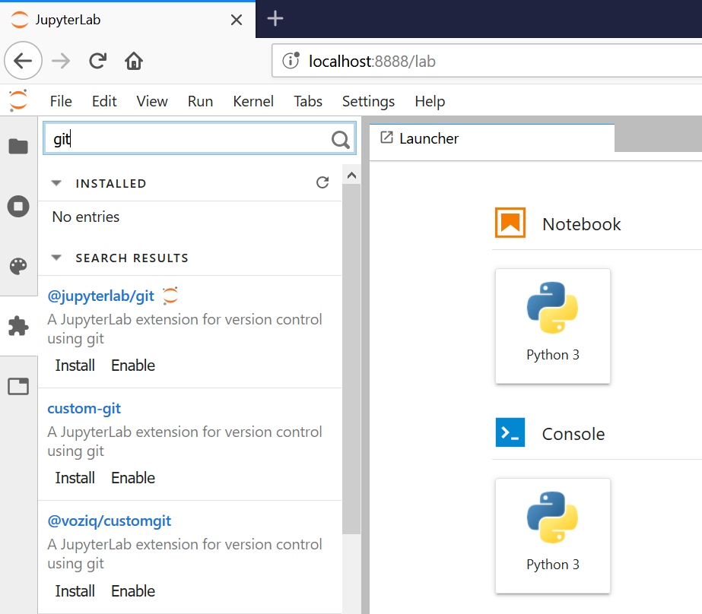Open the command palette sidebar icon
This screenshot has height=614, width=702.
(18, 266)
